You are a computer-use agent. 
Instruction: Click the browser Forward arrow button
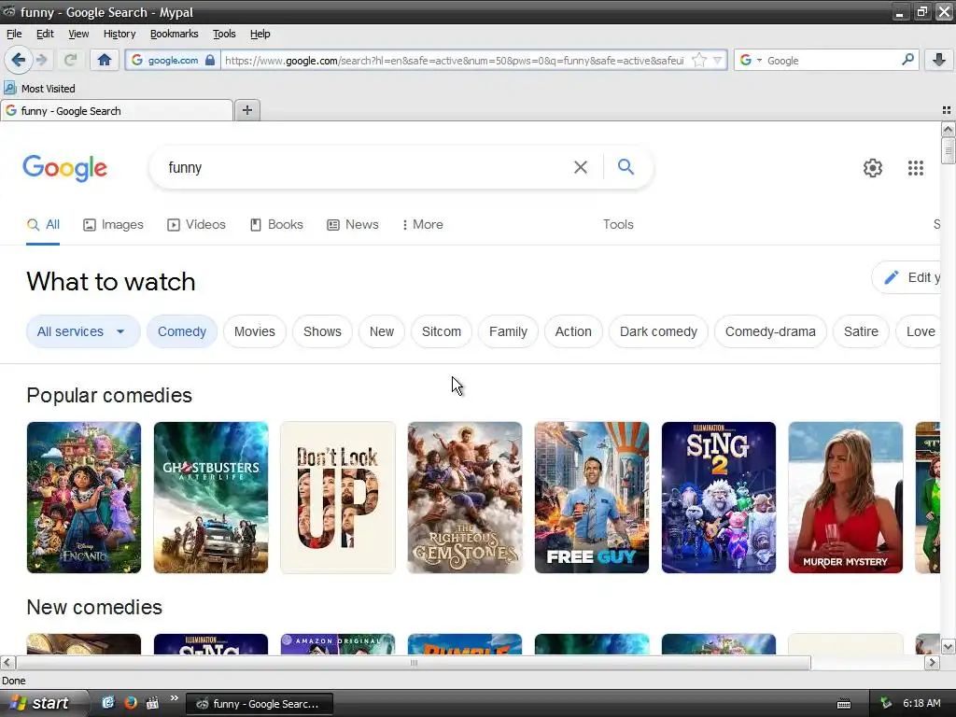click(x=41, y=60)
